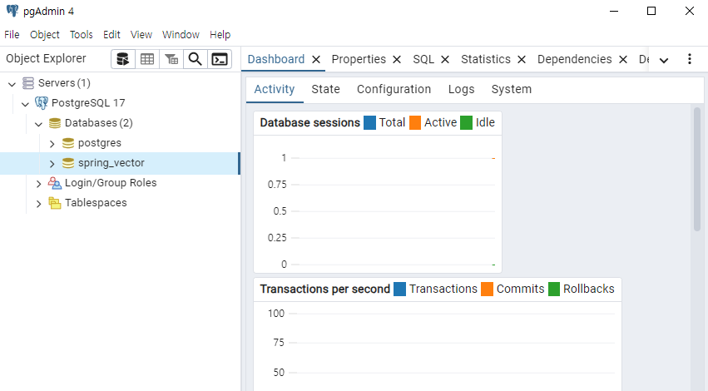
Task: Open the Tools menu
Action: point(82,35)
